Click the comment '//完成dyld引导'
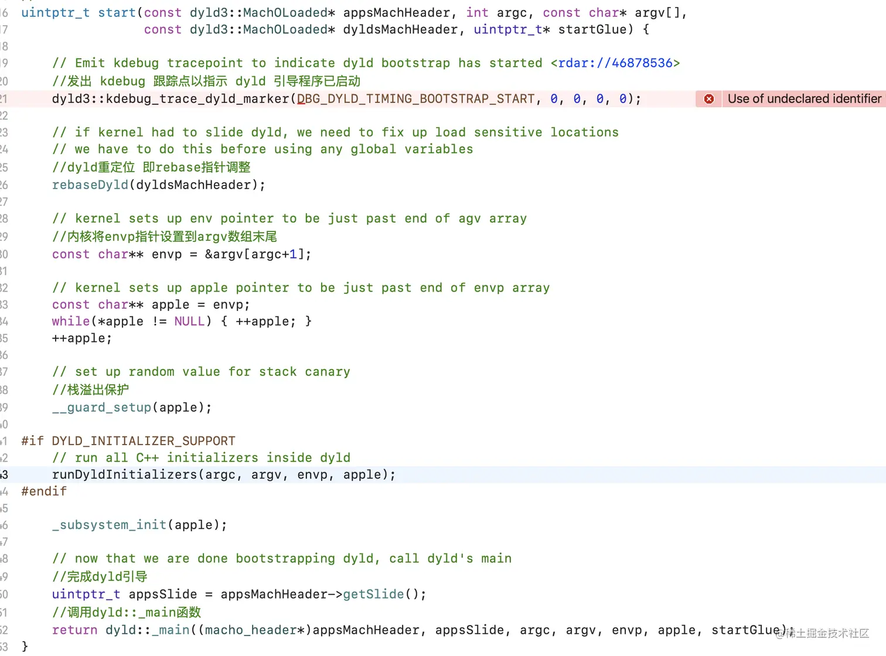 click(x=100, y=577)
